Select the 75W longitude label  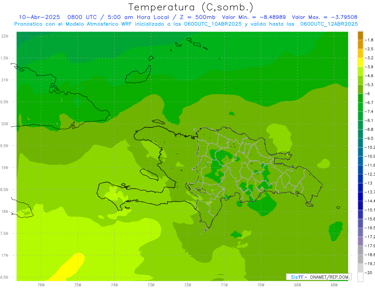pos(77,285)
